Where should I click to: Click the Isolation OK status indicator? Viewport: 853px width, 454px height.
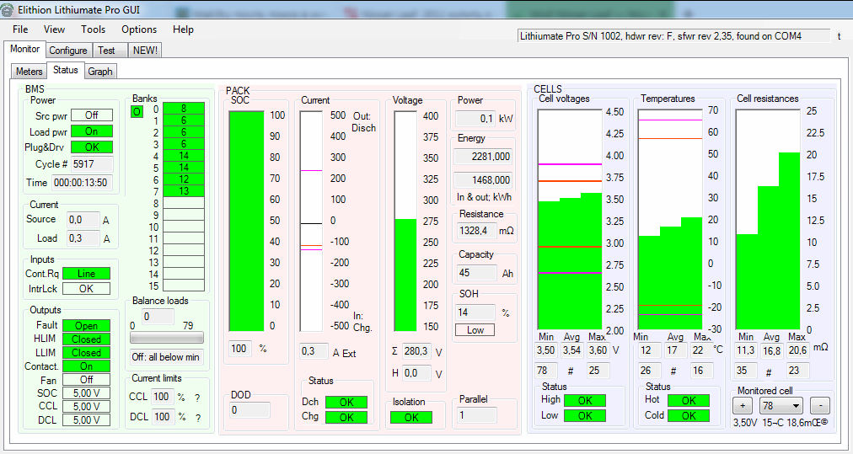[x=411, y=417]
